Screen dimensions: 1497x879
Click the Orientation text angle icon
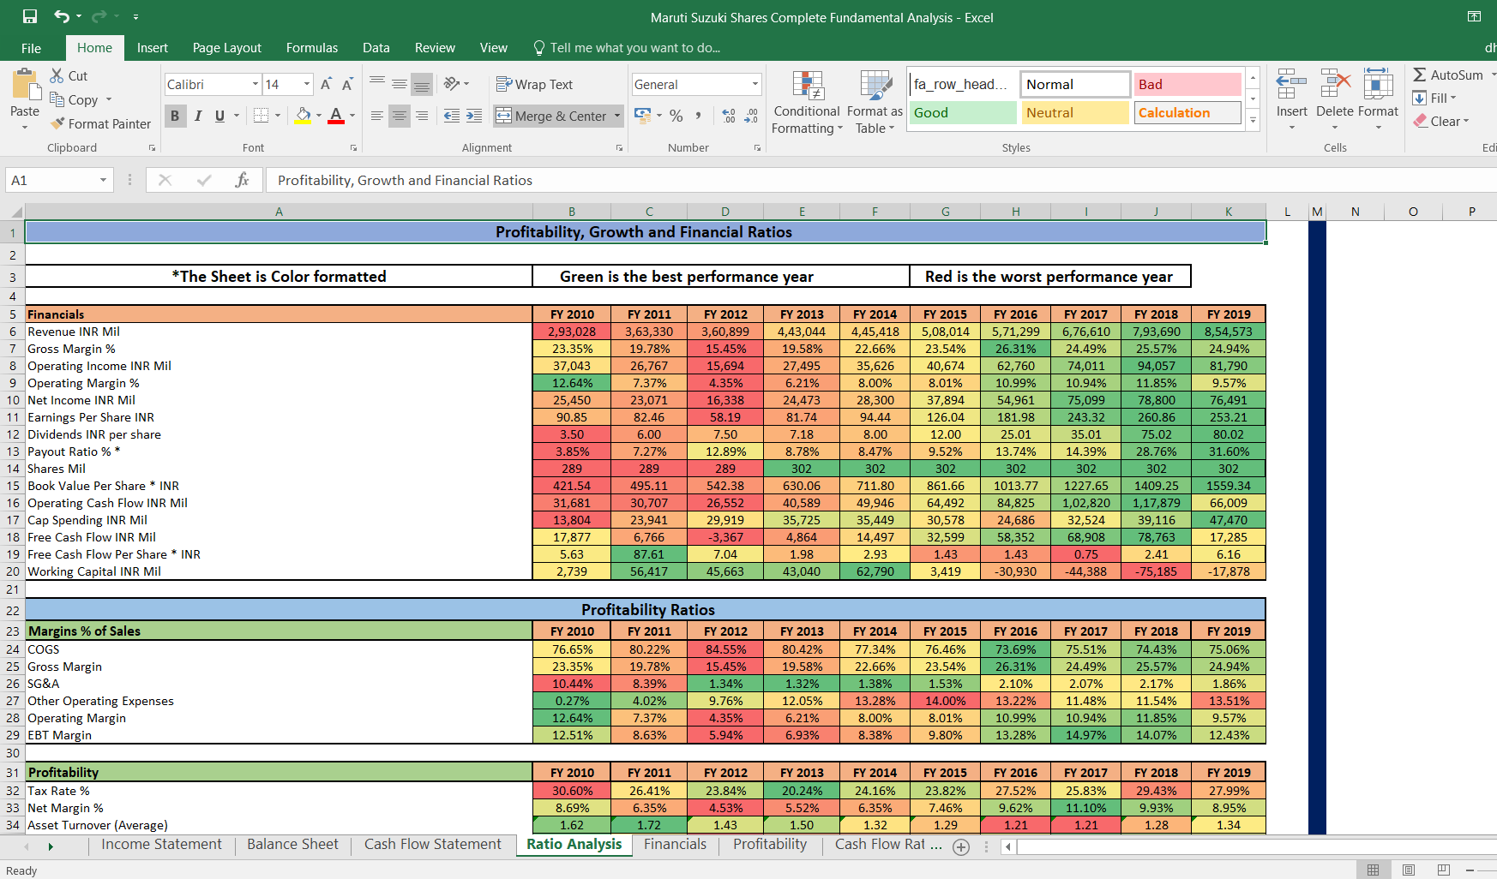[452, 84]
